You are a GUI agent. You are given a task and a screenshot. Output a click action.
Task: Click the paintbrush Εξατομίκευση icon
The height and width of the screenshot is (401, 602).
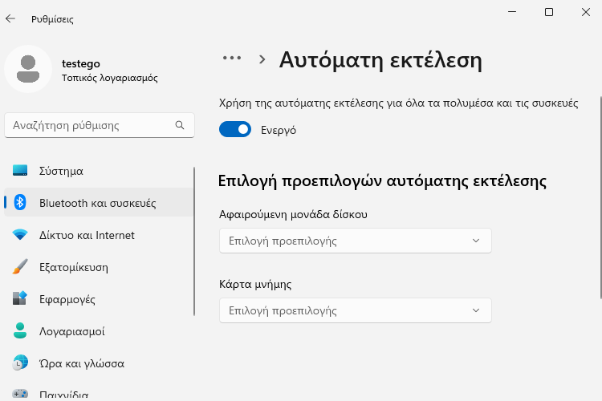coord(20,267)
